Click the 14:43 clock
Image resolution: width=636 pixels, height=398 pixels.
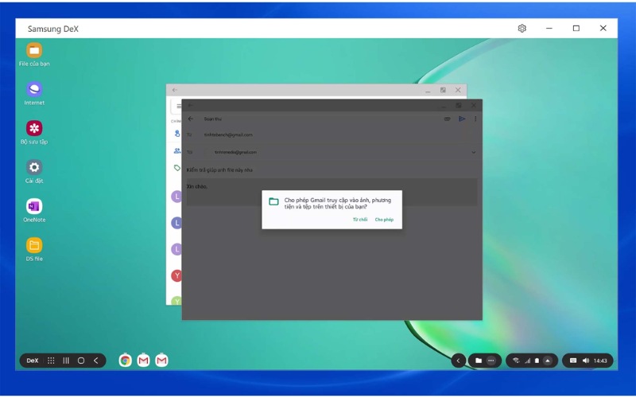[x=600, y=361]
